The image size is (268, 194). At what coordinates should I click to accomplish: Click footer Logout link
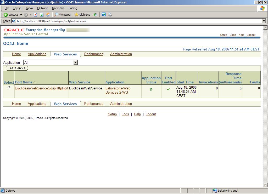[x=151, y=114]
